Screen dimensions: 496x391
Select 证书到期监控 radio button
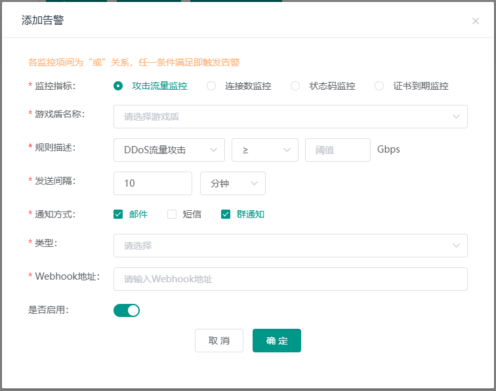coord(379,86)
